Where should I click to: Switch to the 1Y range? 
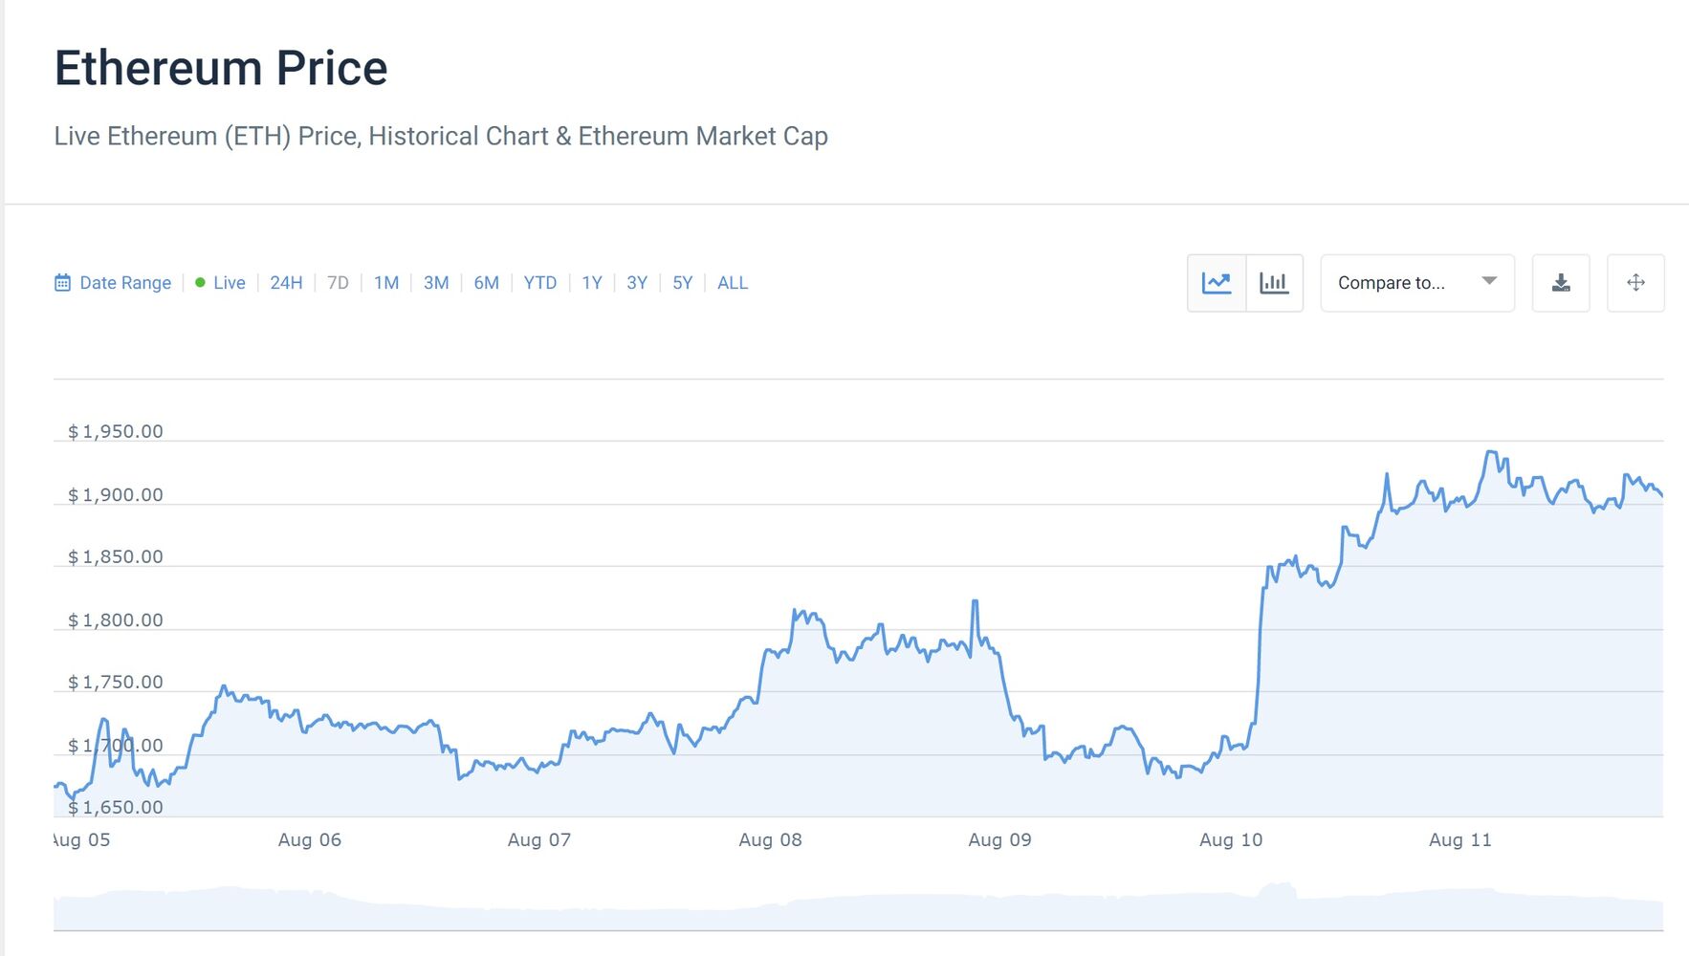(592, 283)
